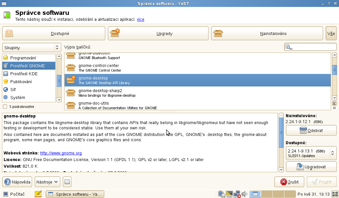This screenshot has width=339, height=198.
Task: Click the keyboard icon button next to Nástroje
Action: point(67,182)
